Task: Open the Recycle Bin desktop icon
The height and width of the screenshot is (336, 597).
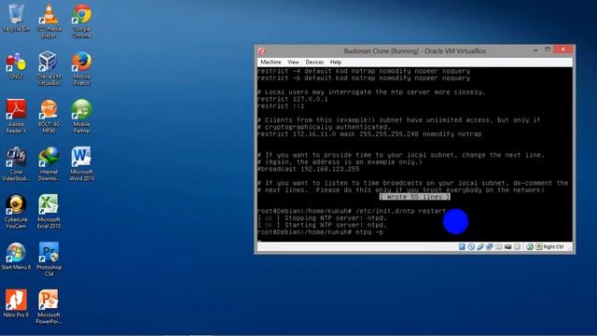Action: [x=16, y=19]
